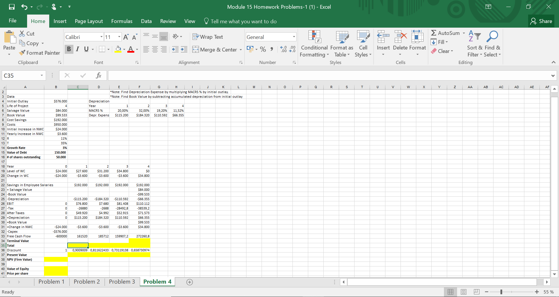Open the number format General dropdown
This screenshot has height=297, width=559.
pos(294,37)
